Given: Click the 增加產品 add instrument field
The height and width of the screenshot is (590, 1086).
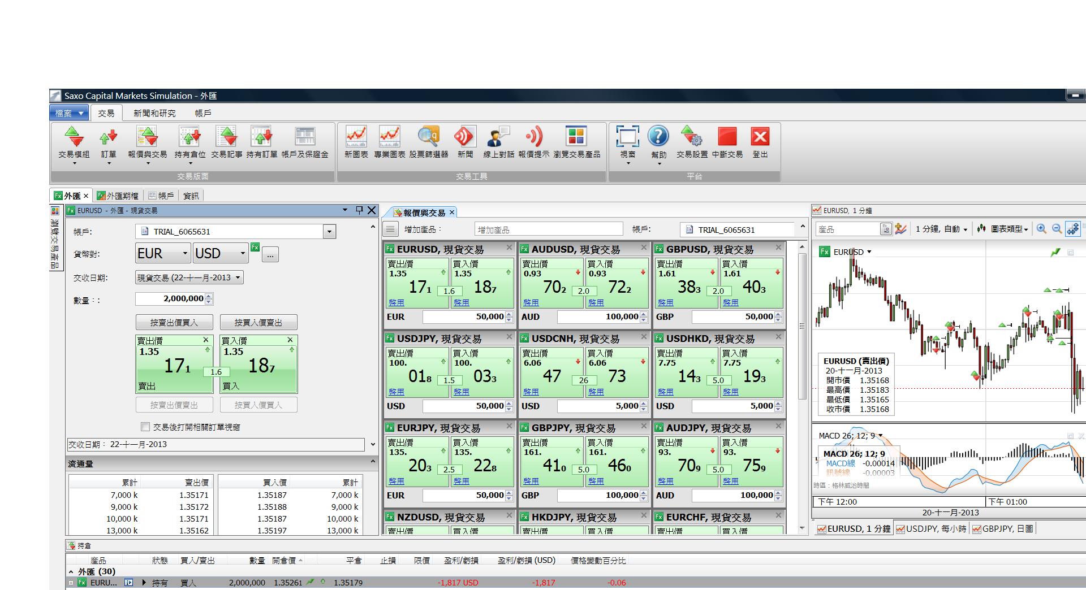Looking at the screenshot, I should click(x=549, y=229).
